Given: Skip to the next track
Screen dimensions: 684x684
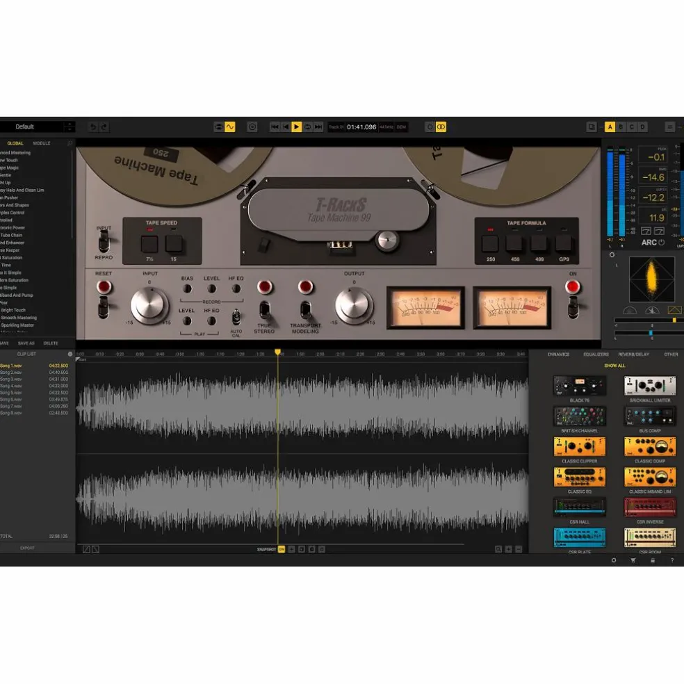Looking at the screenshot, I should pyautogui.click(x=318, y=127).
